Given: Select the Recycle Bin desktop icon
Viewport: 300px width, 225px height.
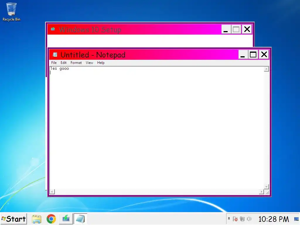Looking at the screenshot, I should coord(11,12).
